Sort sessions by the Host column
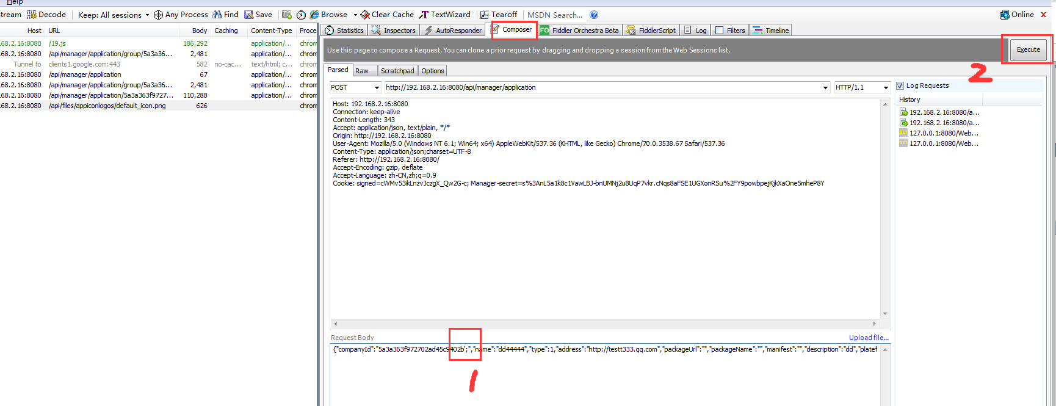This screenshot has width=1056, height=406. point(23,31)
